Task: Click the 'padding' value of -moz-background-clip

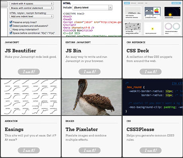Action: coord(169,107)
